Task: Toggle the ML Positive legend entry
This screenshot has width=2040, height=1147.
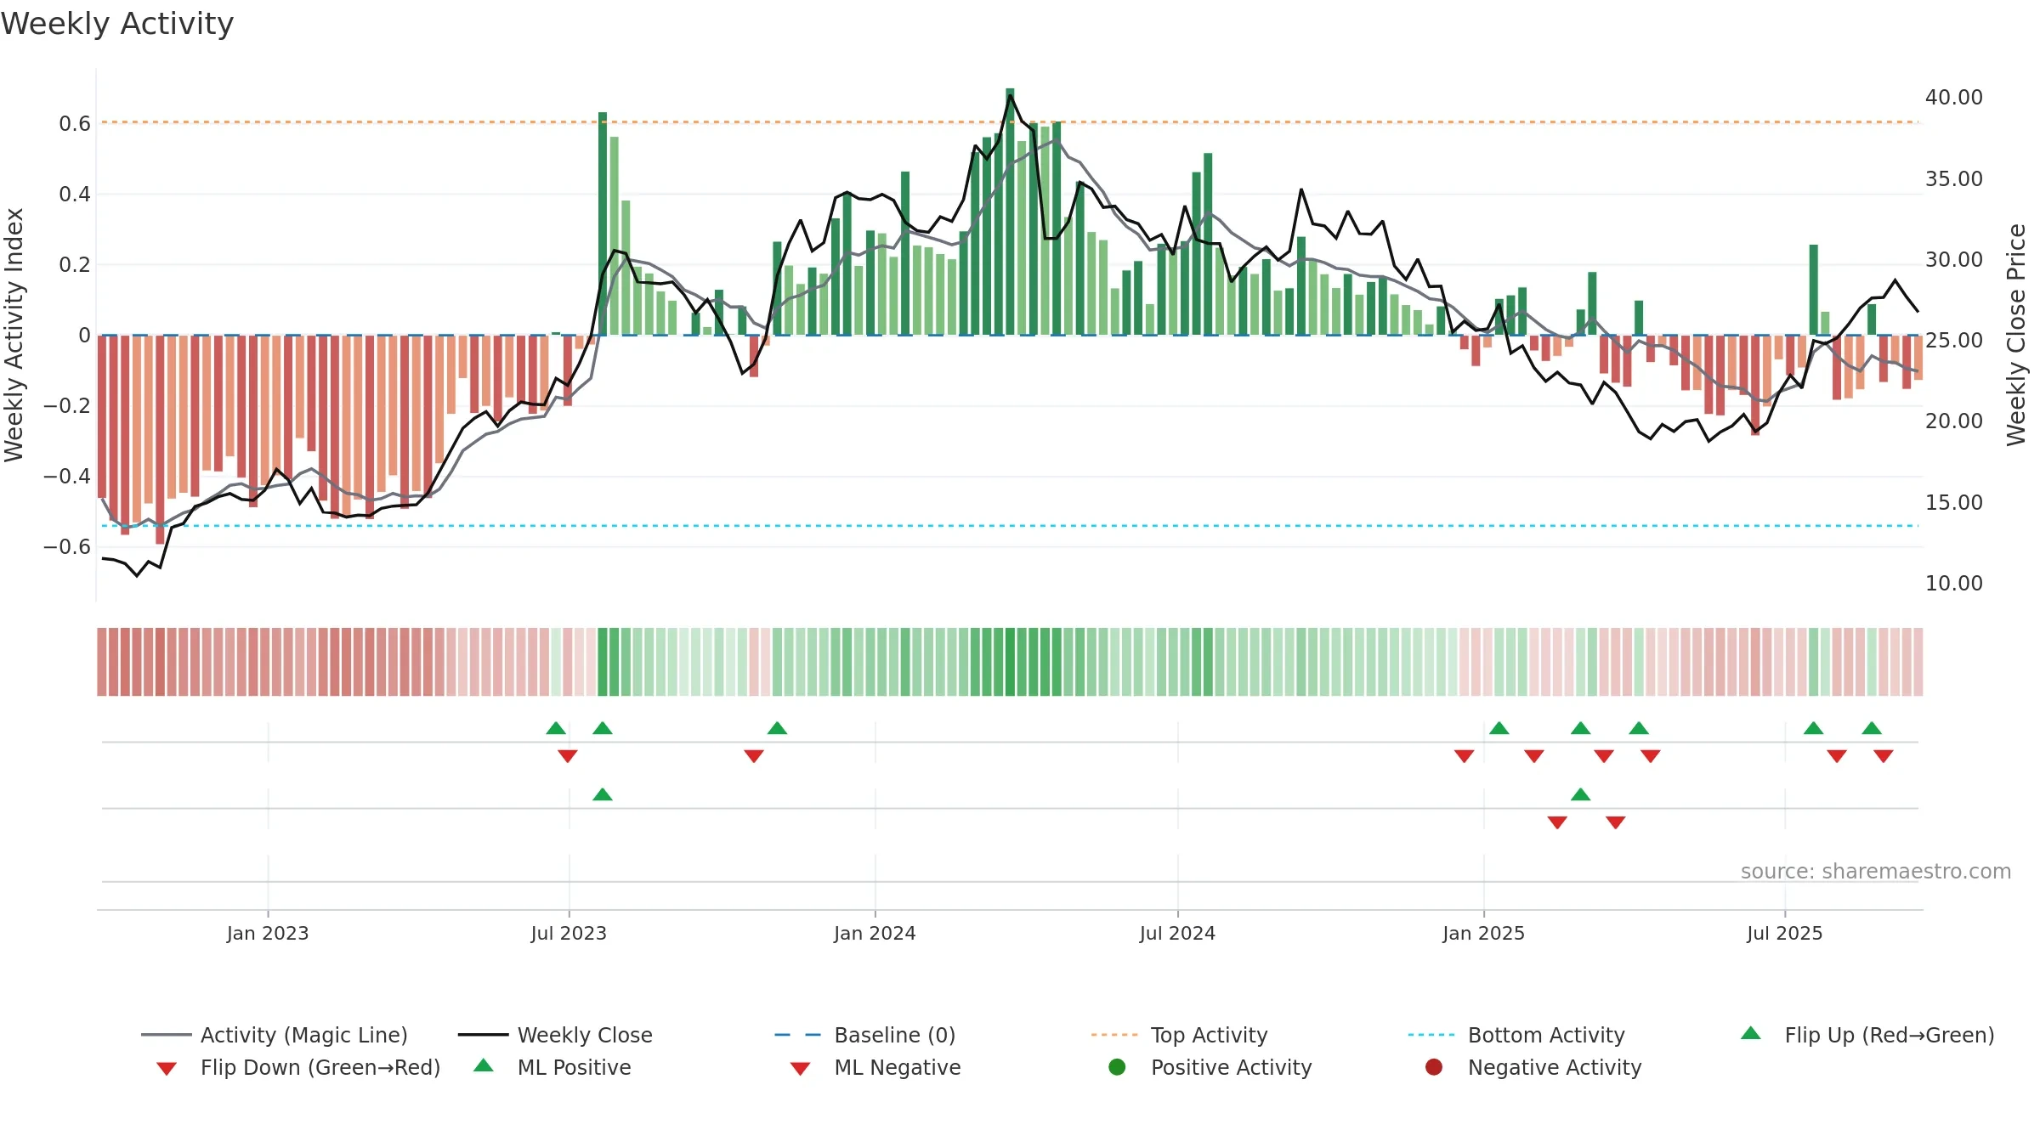Action: pyautogui.click(x=552, y=1067)
